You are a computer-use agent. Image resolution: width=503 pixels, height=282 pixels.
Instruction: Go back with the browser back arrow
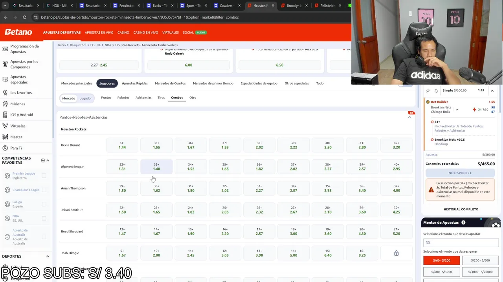6,17
